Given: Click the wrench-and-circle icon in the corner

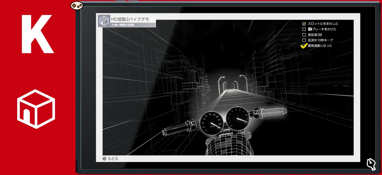Looking at the screenshot, I should click(371, 164).
